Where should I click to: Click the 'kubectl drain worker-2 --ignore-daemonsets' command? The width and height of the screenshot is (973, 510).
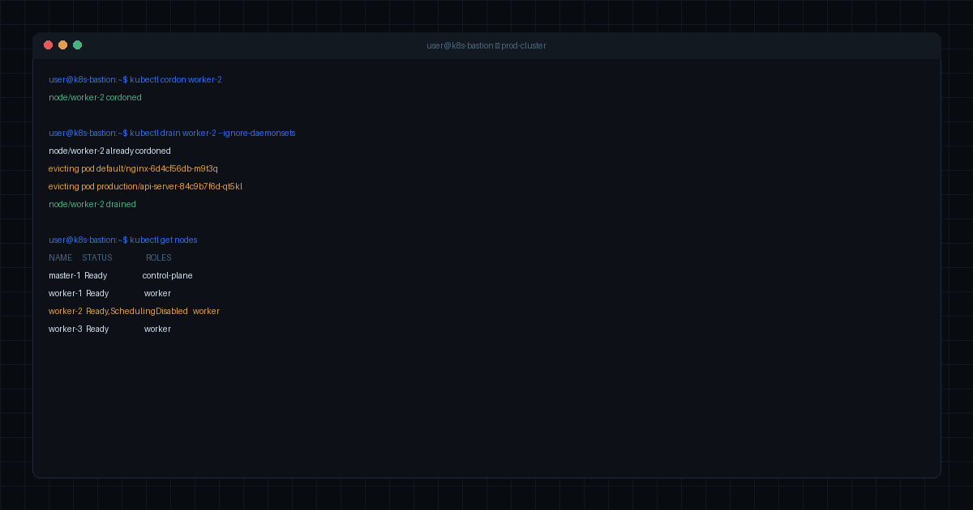tap(172, 133)
